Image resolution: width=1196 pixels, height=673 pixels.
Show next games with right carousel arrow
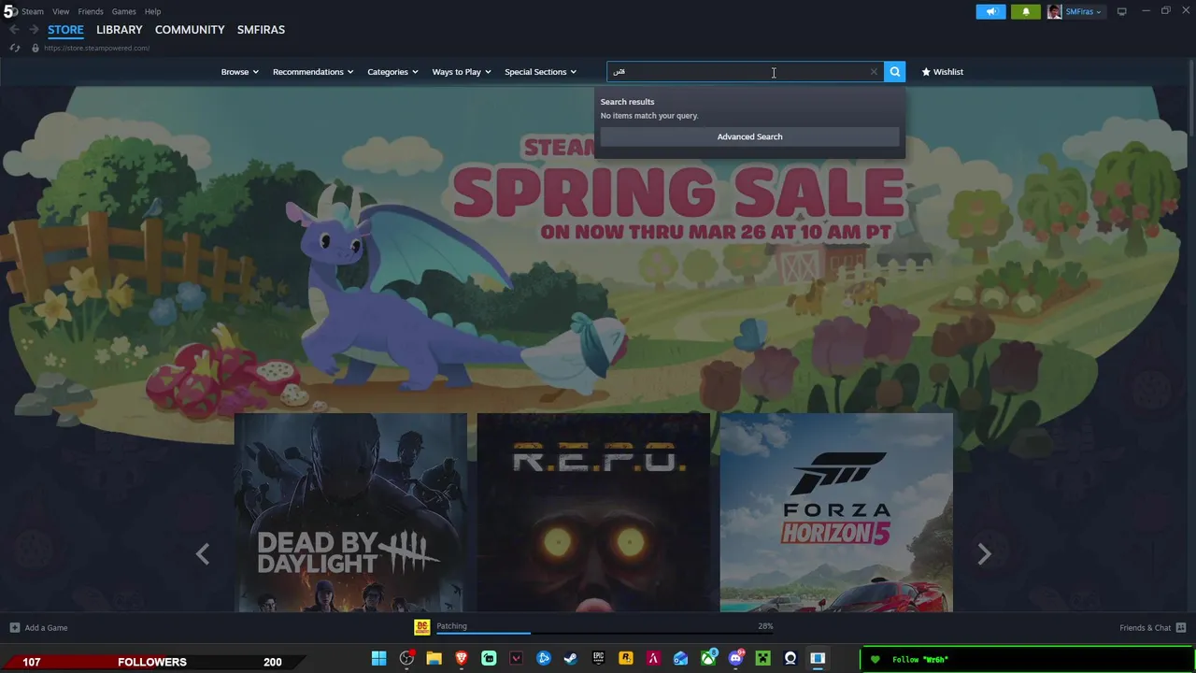[x=984, y=554]
